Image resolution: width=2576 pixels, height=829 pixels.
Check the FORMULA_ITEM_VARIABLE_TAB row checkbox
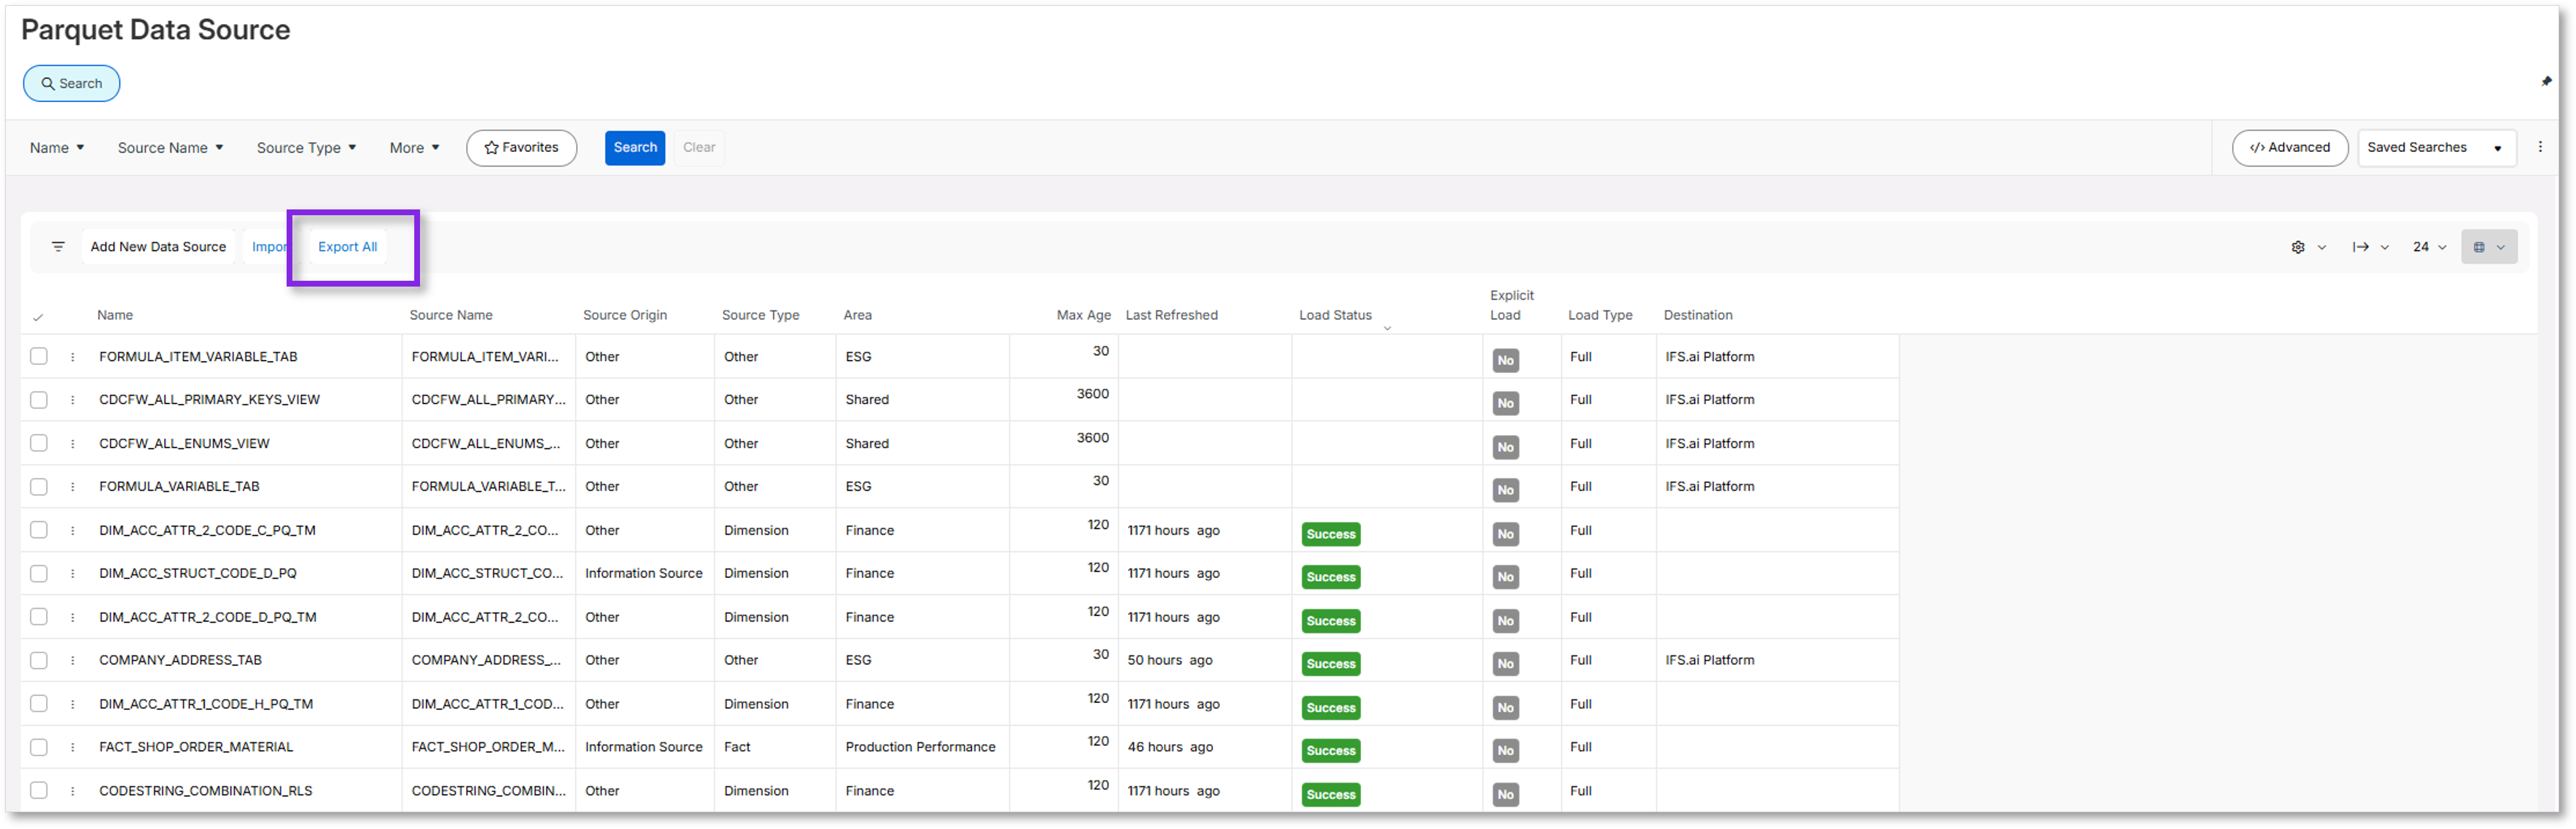(39, 357)
